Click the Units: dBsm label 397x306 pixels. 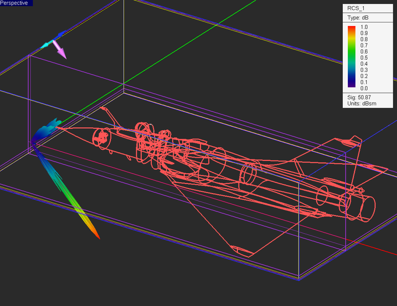(x=363, y=104)
